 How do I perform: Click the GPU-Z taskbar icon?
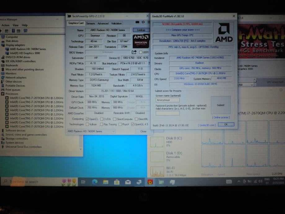coord(161,182)
